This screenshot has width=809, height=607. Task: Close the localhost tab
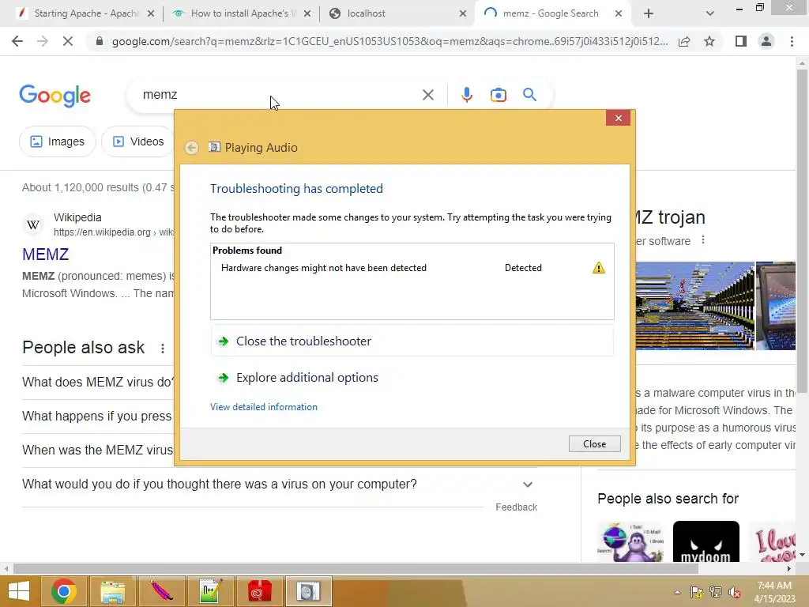coord(463,14)
